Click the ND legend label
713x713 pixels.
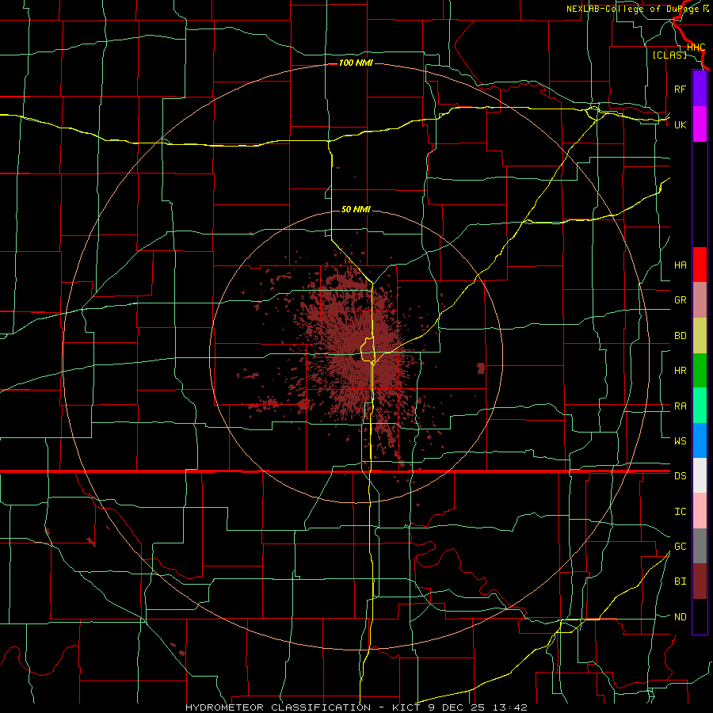coord(680,616)
